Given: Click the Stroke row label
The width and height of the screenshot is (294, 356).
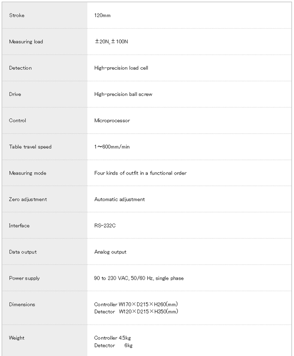Looking at the screenshot, I should click(x=17, y=16).
